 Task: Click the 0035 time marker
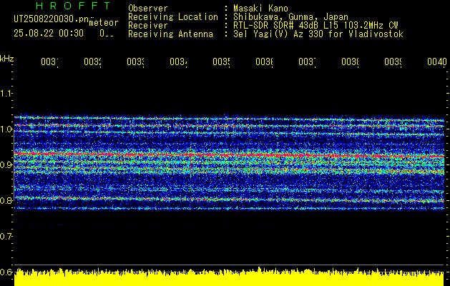pos(221,61)
